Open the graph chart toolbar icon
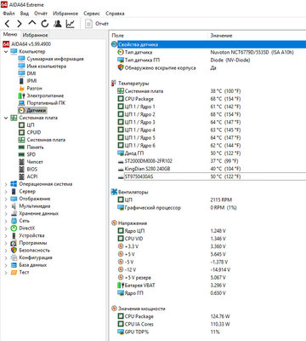Screen dimensions: 306x341 point(70,24)
